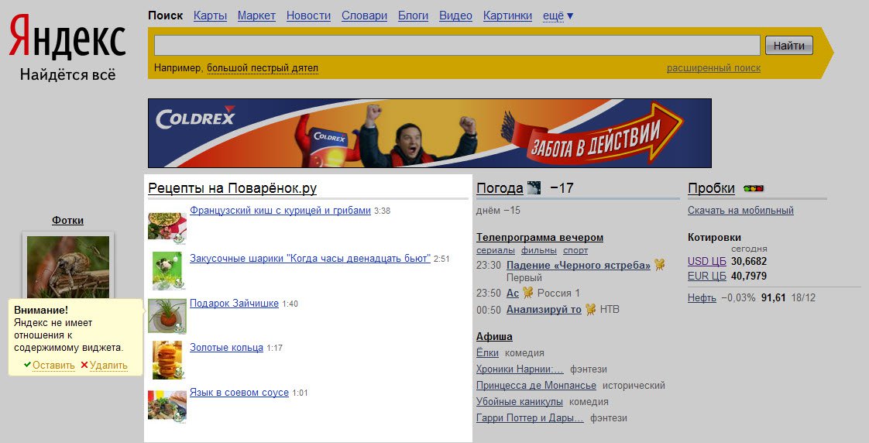Open the Французский киш recipe thumbnail
Image resolution: width=869 pixels, height=443 pixels.
[x=167, y=226]
